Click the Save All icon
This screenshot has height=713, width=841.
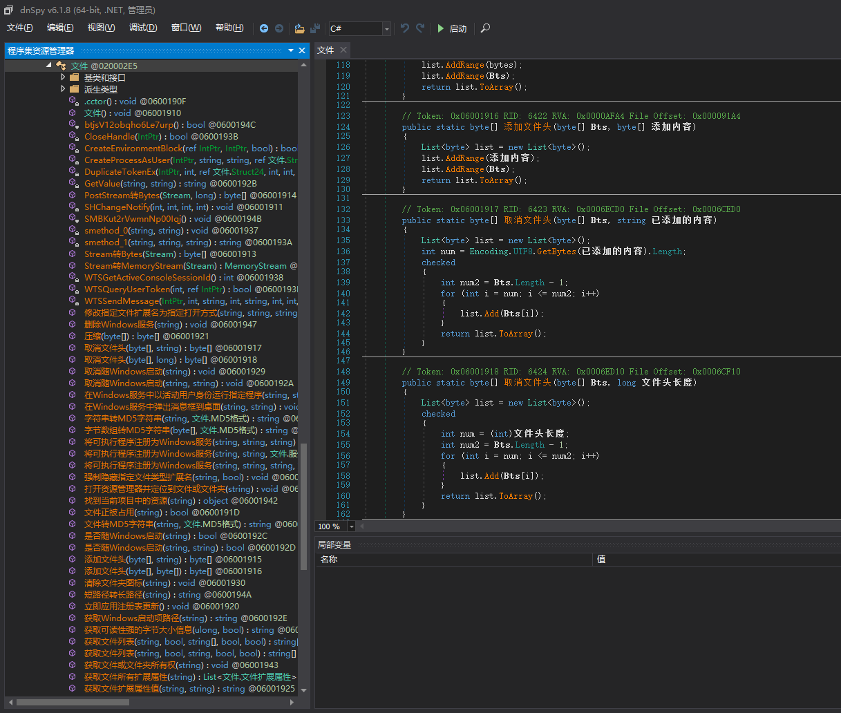314,29
